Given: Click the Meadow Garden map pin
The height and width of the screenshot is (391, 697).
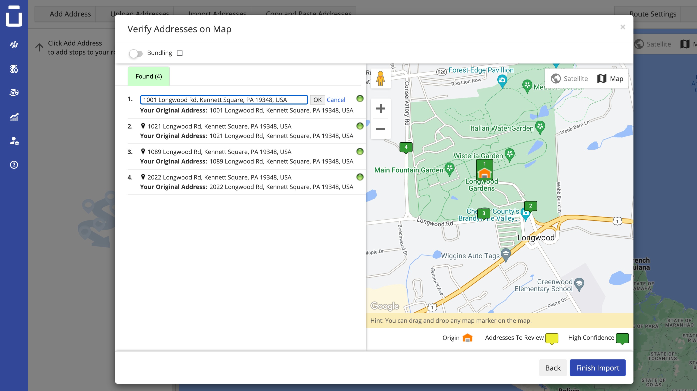Looking at the screenshot, I should pos(527,86).
